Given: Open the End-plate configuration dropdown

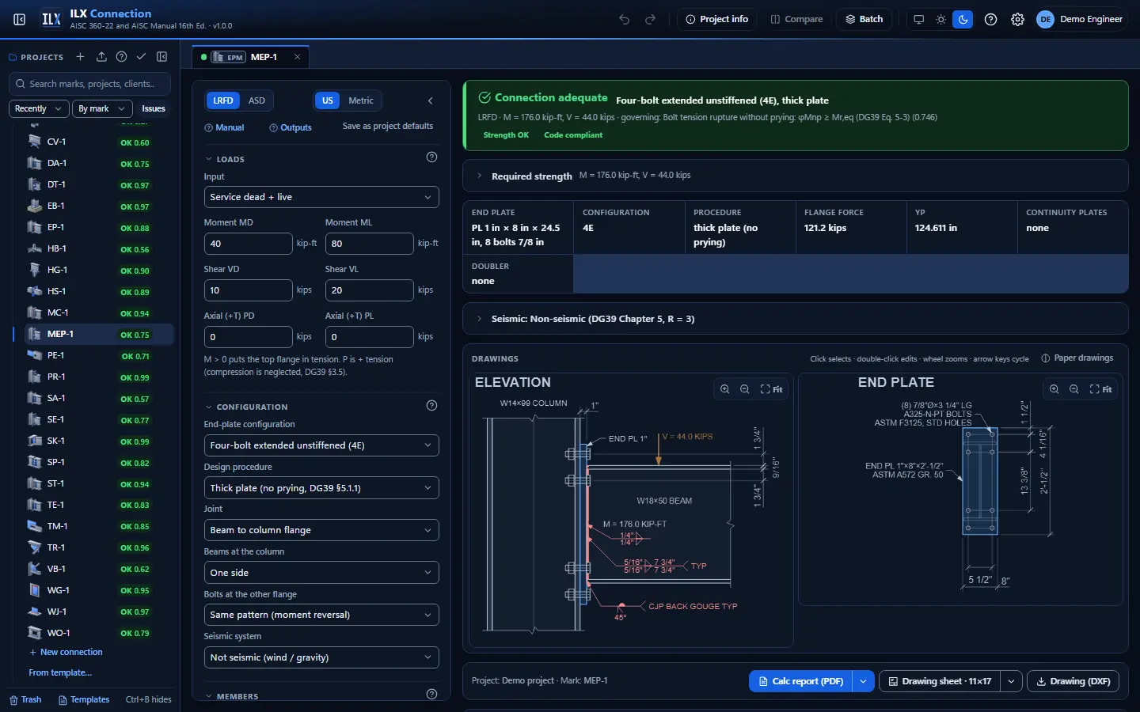Looking at the screenshot, I should [x=321, y=445].
